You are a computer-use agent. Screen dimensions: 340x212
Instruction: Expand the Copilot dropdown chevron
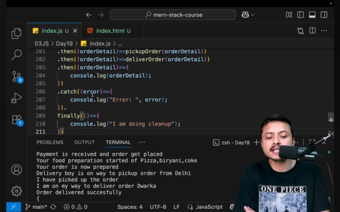point(252,15)
